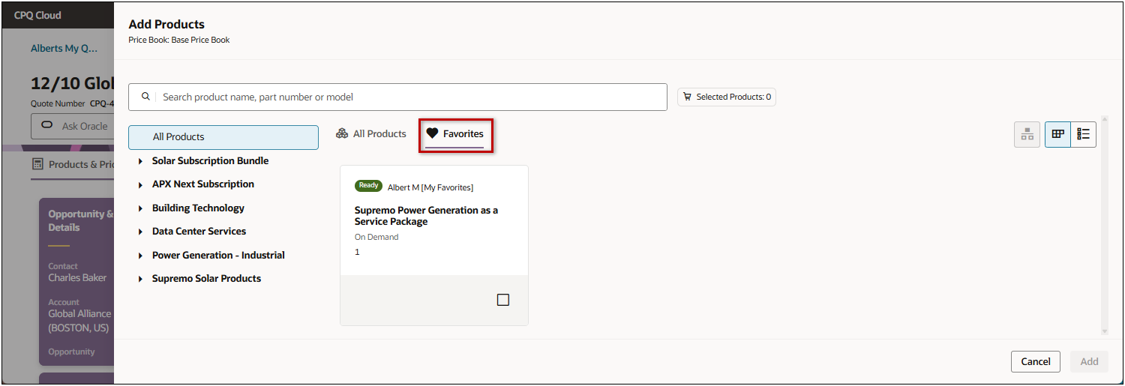Switch to list view
Viewport: 1125px width, 386px height.
point(1083,134)
